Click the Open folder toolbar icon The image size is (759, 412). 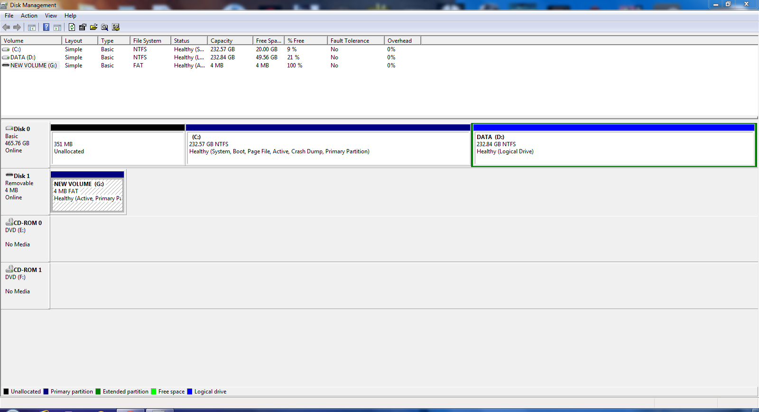[x=93, y=28]
